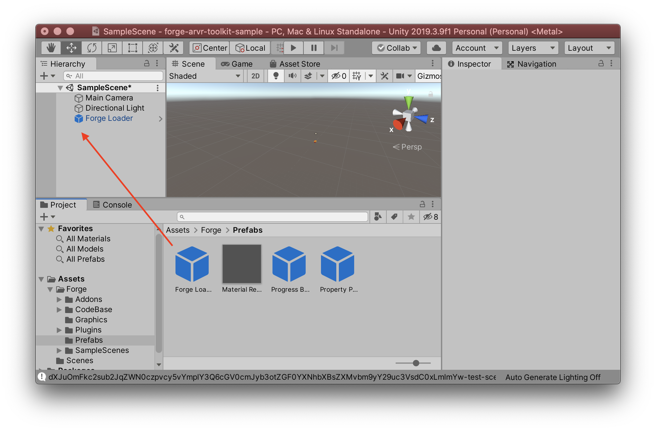Viewport: 656px width, 431px height.
Task: Open Hierarchy create-object plus menu
Action: tap(48, 76)
